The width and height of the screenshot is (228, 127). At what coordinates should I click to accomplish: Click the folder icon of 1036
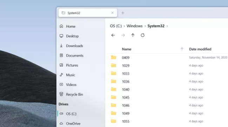114,81
